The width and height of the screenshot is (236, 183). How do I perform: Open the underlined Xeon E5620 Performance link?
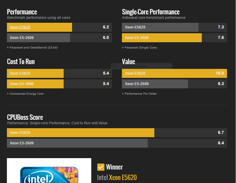pos(20,27)
